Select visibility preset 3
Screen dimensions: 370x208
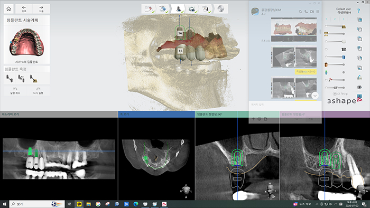coord(344,19)
